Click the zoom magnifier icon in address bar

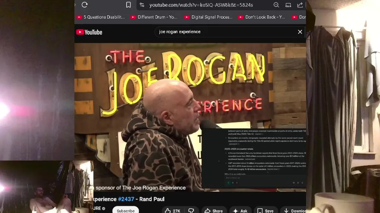[x=276, y=5]
